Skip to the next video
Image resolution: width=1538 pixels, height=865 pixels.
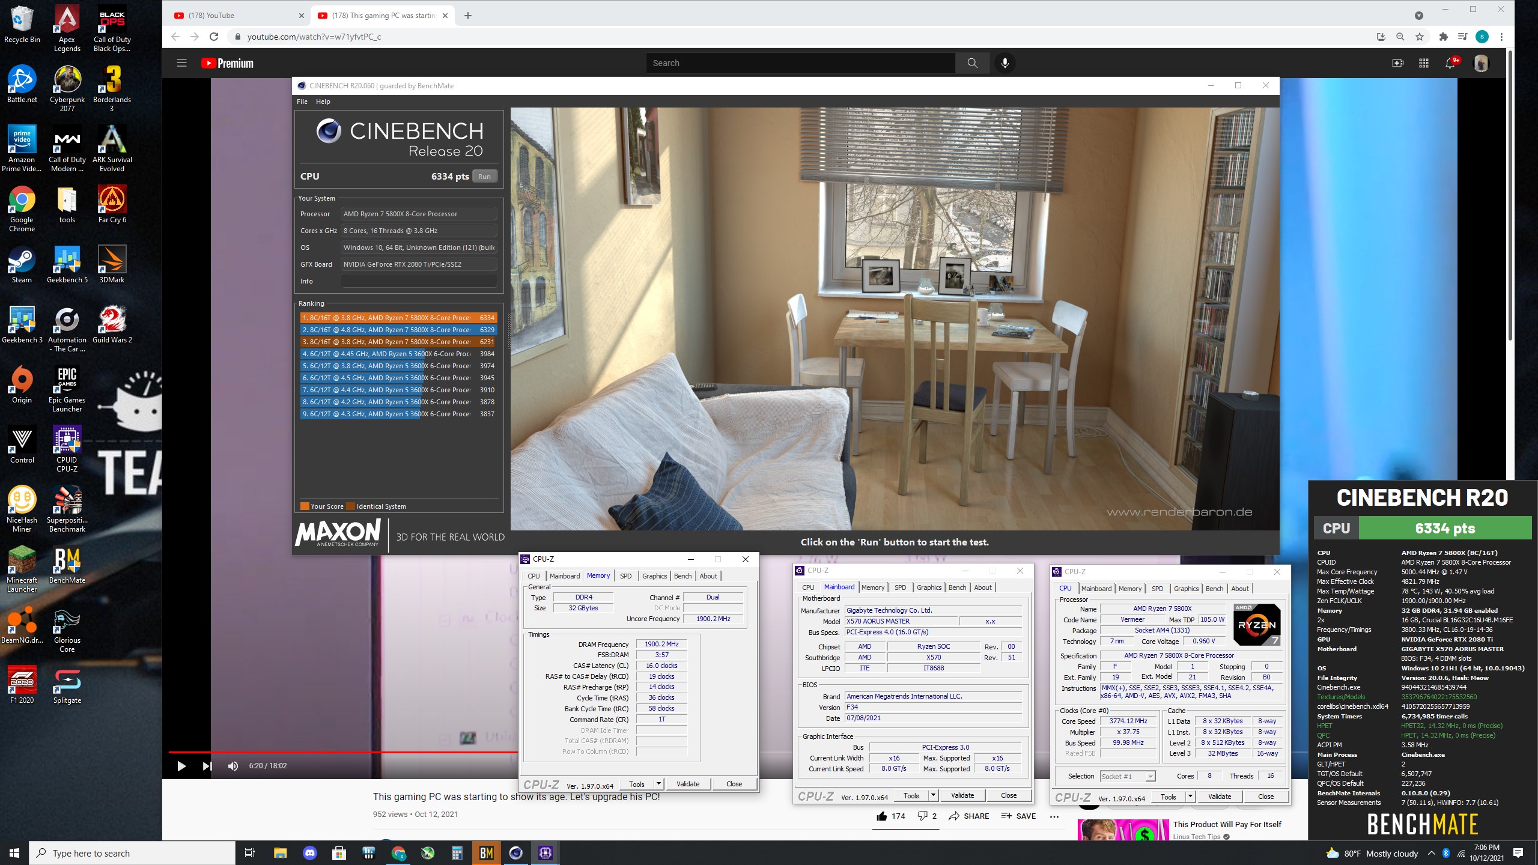click(x=207, y=766)
